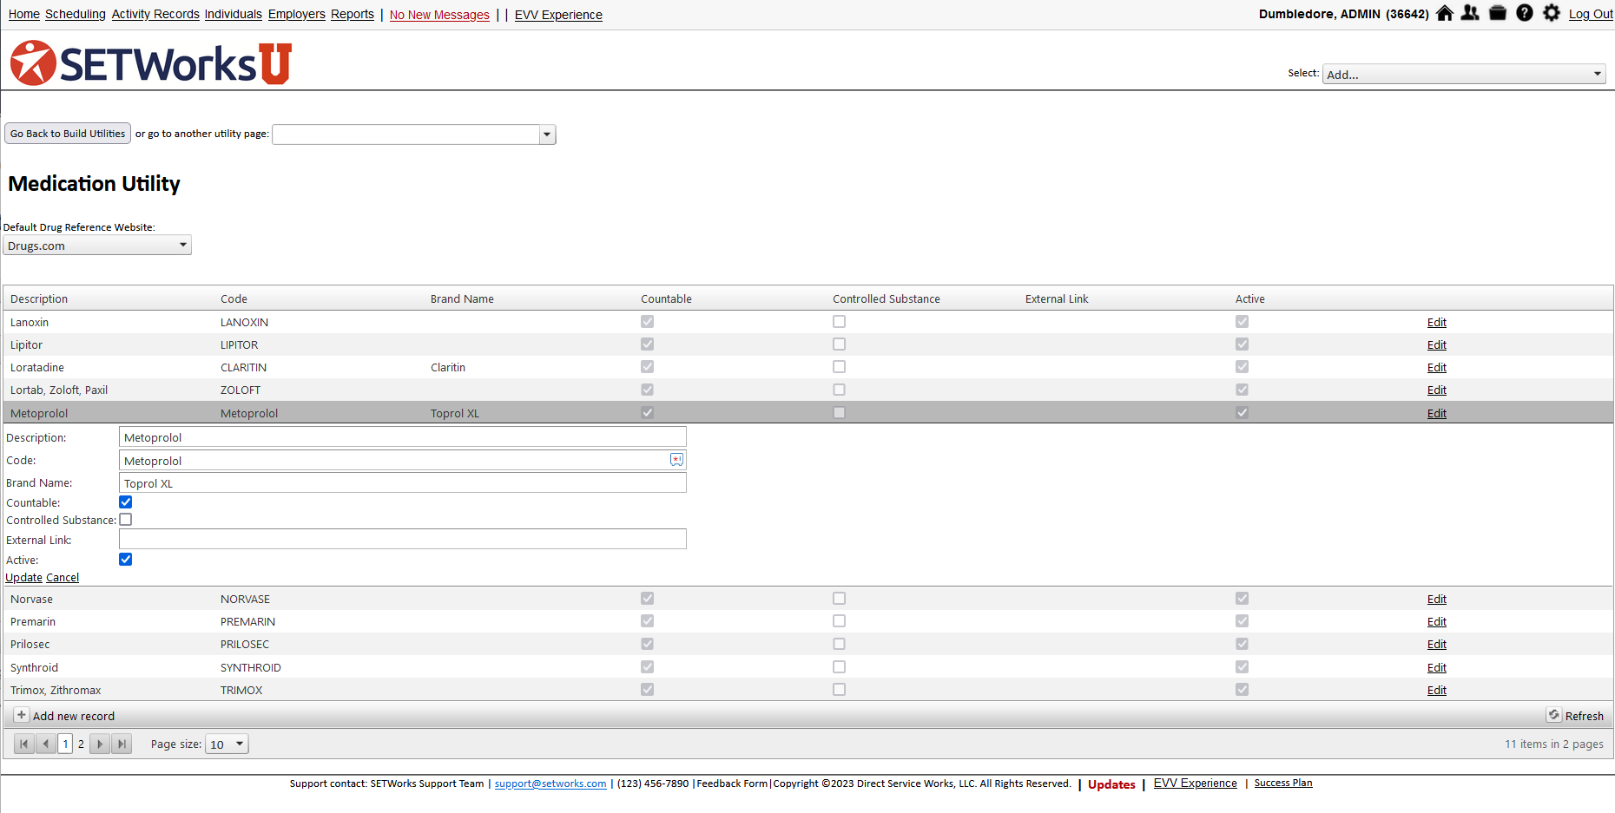Click the icon inside the Code field
Viewport: 1615px width, 813px height.
point(676,460)
